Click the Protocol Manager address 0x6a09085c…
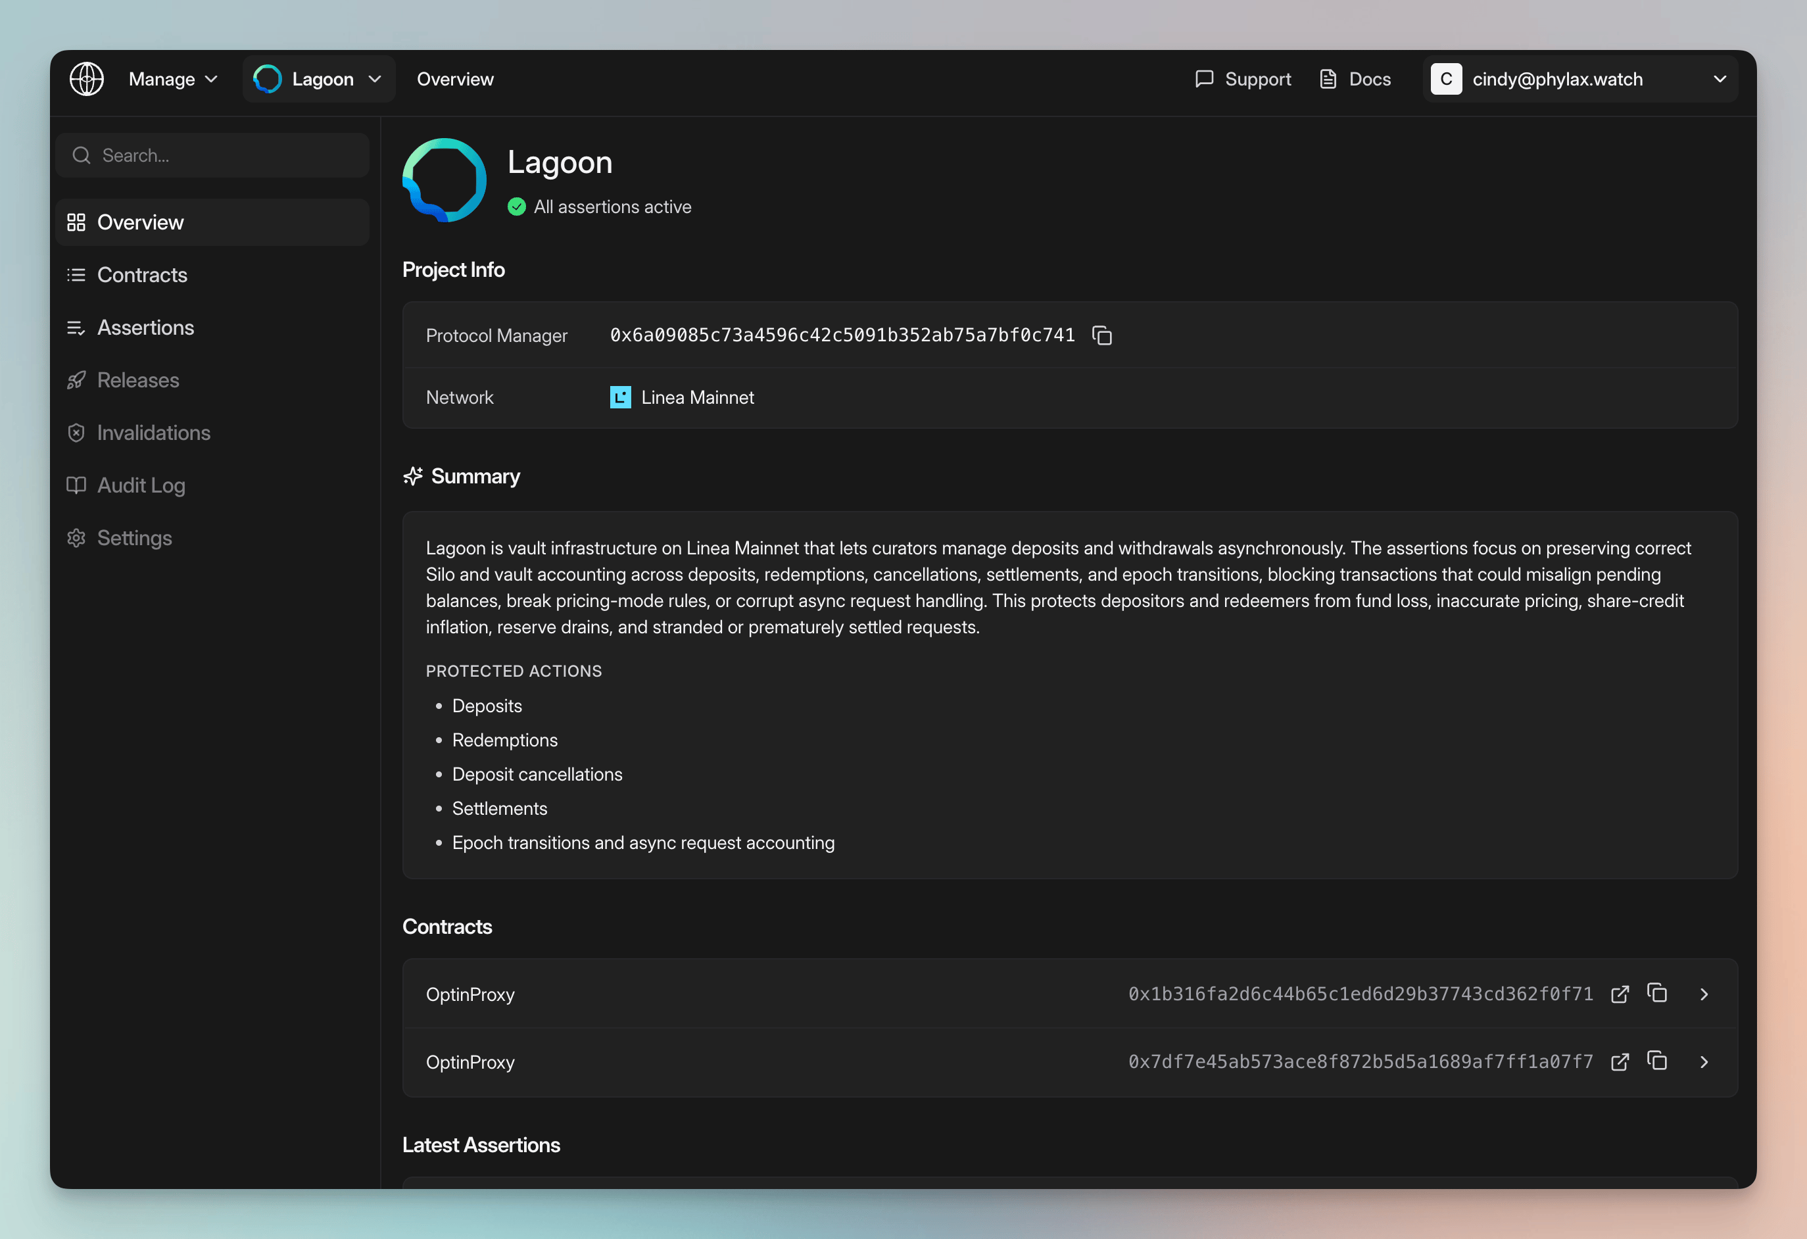 pyautogui.click(x=842, y=335)
